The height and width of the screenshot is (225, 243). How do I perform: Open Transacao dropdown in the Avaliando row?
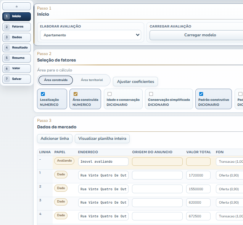[x=230, y=162]
